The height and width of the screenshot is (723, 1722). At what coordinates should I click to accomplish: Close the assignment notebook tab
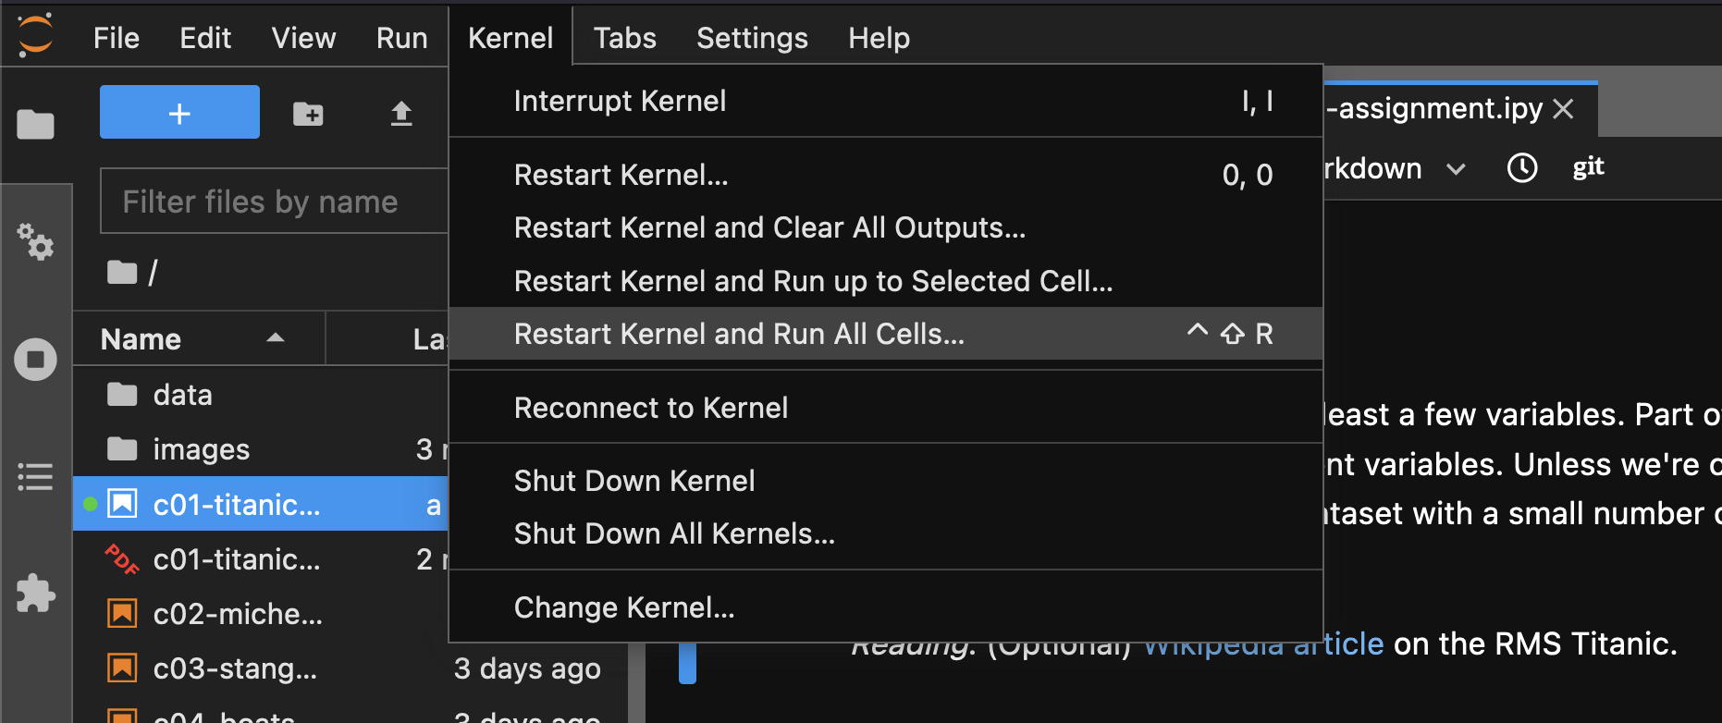pos(1563,109)
